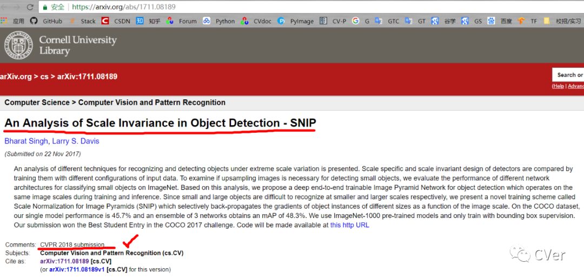Open the CSDN bookmark
The height and width of the screenshot is (279, 584).
point(116,21)
